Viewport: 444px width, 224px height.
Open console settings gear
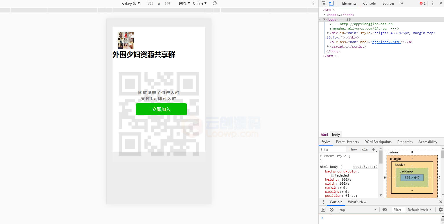[441, 210]
